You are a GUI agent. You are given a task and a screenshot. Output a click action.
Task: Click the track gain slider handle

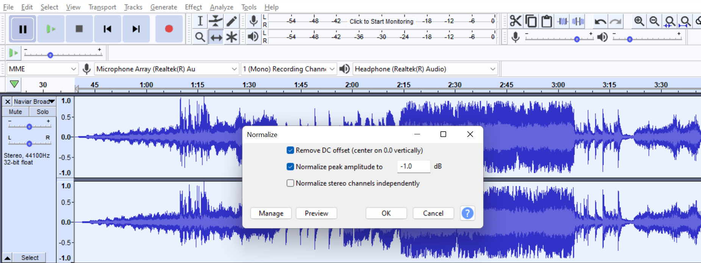[29, 127]
